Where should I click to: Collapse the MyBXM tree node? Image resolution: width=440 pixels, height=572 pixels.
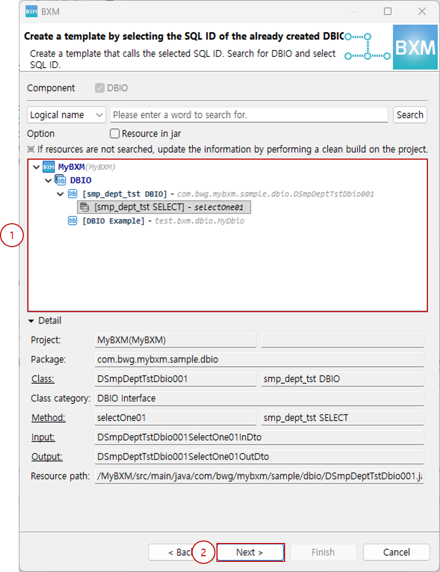(36, 167)
